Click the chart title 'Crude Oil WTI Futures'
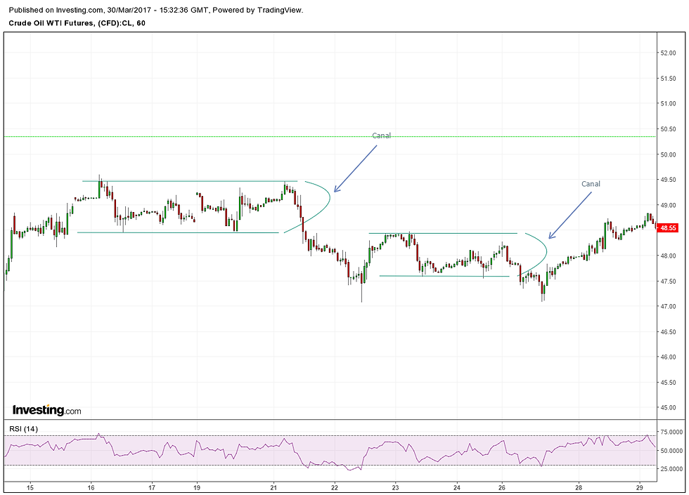The width and height of the screenshot is (689, 495). coord(51,23)
